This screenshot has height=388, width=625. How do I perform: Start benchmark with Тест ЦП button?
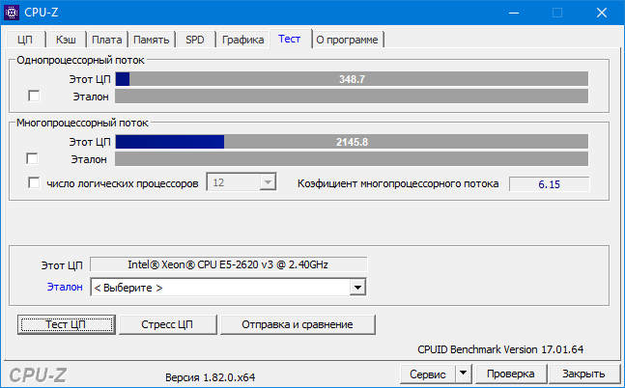click(x=66, y=324)
